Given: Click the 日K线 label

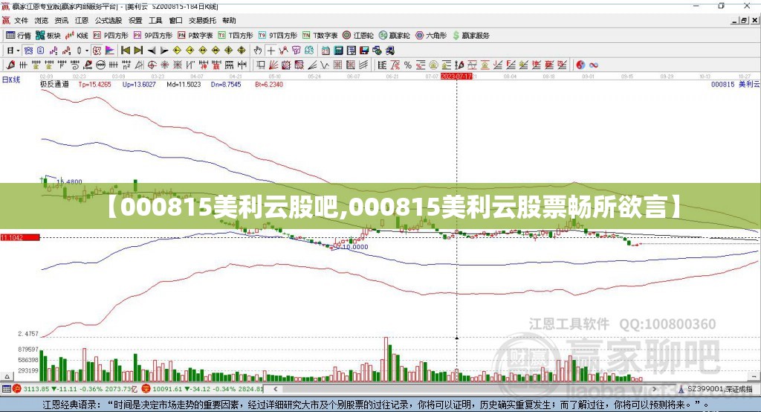Looking at the screenshot, I should [x=10, y=80].
